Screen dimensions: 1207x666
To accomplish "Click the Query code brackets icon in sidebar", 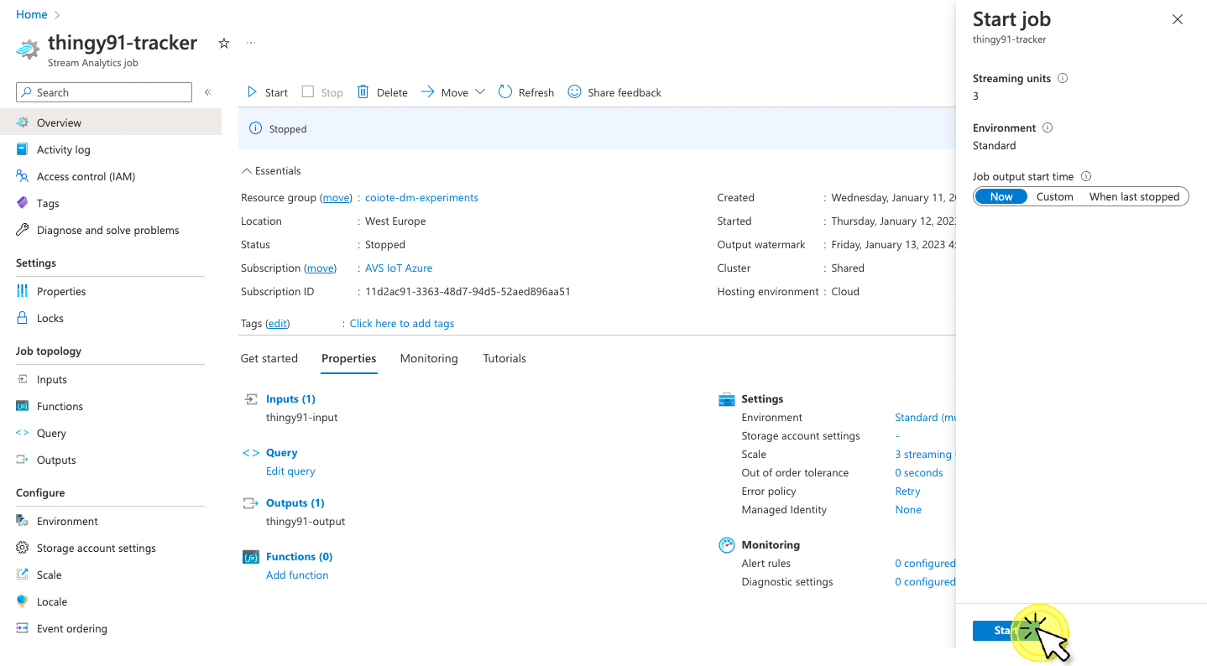I will click(23, 433).
